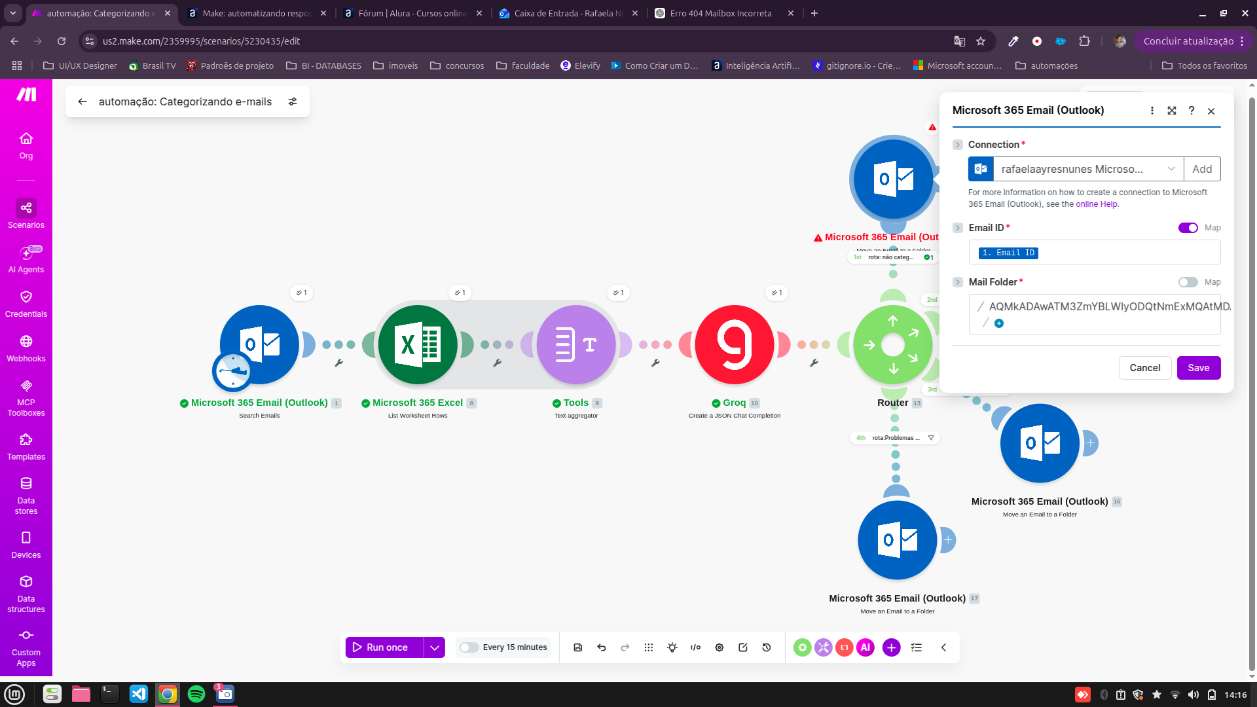Open the Org home page in sidebar
Screen dimensions: 1257x707
click(x=26, y=146)
